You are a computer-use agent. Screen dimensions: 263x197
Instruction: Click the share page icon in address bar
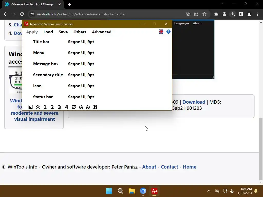[196, 14]
